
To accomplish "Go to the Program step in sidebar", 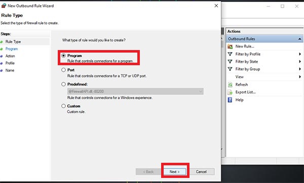I will (x=12, y=49).
